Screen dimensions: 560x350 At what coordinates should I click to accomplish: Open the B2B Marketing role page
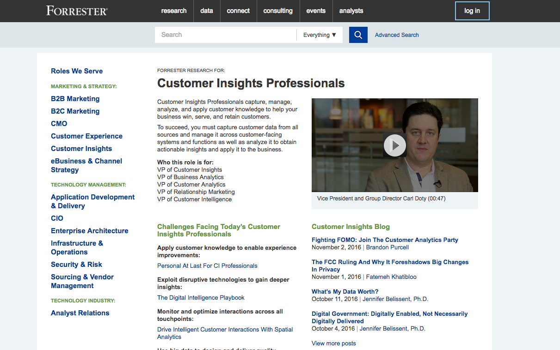75,98
